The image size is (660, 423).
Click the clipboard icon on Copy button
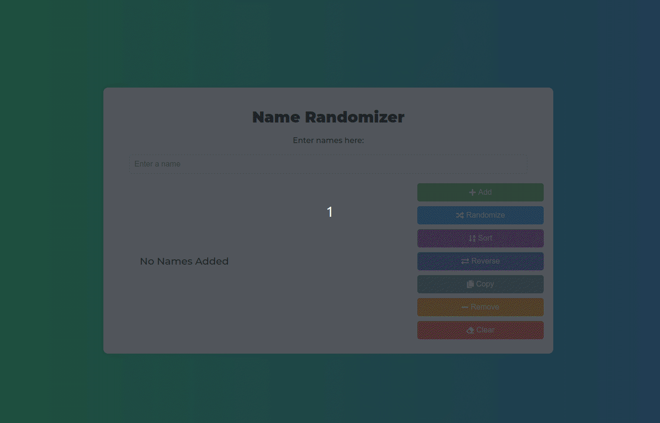(x=470, y=284)
